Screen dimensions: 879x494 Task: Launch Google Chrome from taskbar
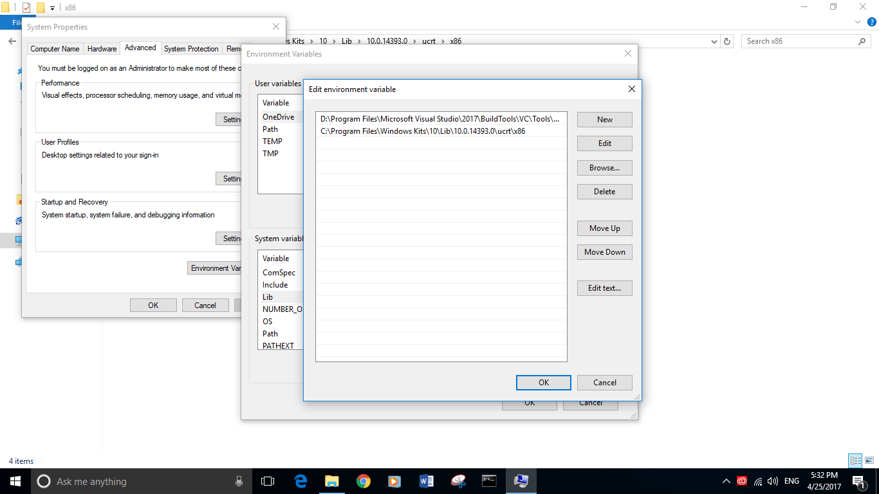pyautogui.click(x=364, y=481)
